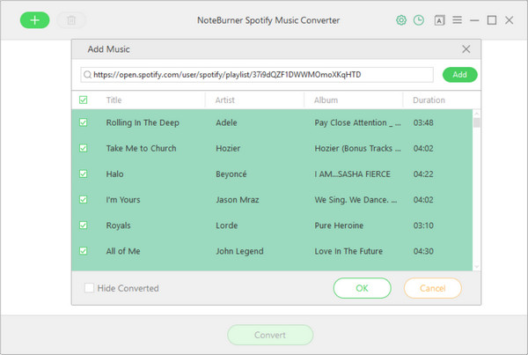
Task: Click the Duration column header
Action: click(x=429, y=100)
